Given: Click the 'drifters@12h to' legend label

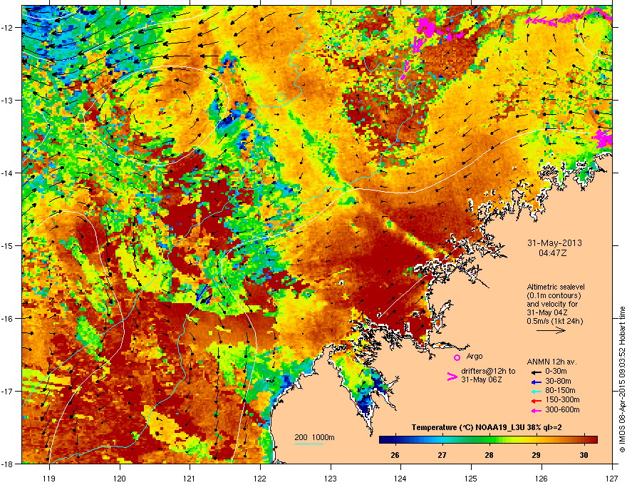Looking at the screenshot, I should click(x=488, y=371).
